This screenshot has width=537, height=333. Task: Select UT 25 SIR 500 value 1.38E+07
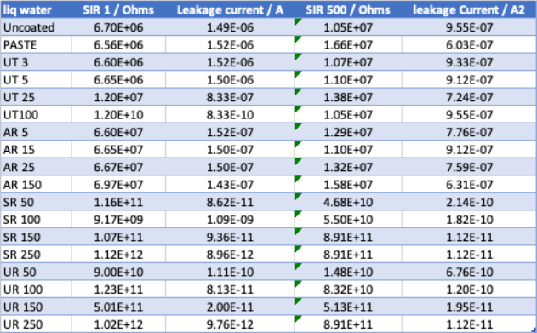pos(348,97)
